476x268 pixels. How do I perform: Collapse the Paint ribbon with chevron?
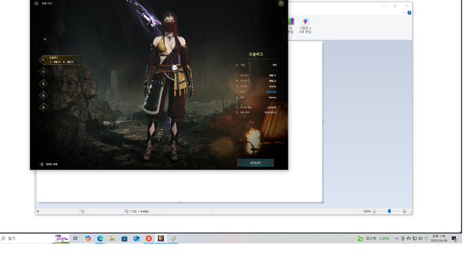[x=404, y=13]
